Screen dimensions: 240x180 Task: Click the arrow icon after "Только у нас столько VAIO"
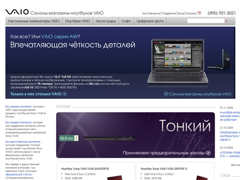[65, 94]
